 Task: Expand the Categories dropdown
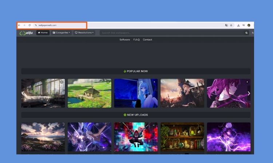click(61, 33)
